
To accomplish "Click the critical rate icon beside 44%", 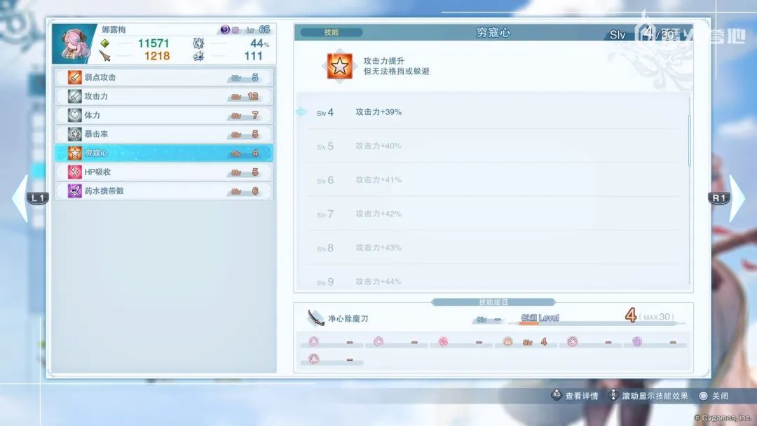I will (x=198, y=43).
